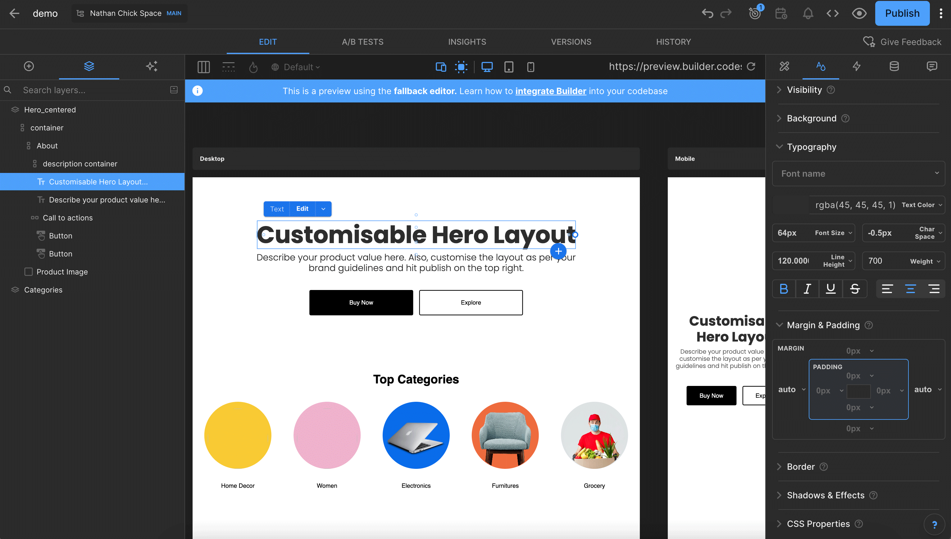Open the Comments tab icon

click(932, 66)
